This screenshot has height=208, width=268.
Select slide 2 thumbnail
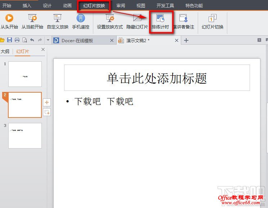click(x=25, y=105)
